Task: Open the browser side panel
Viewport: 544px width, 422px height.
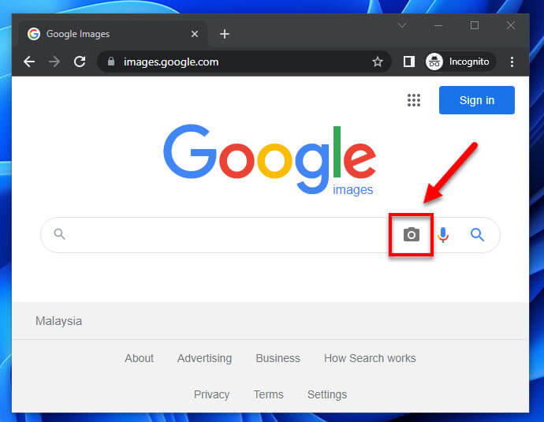Action: click(409, 62)
